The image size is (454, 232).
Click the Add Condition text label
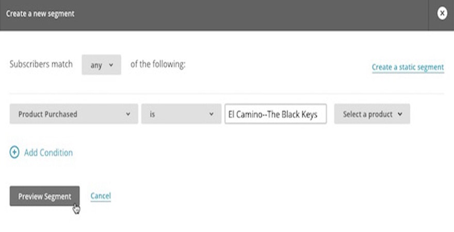point(48,153)
